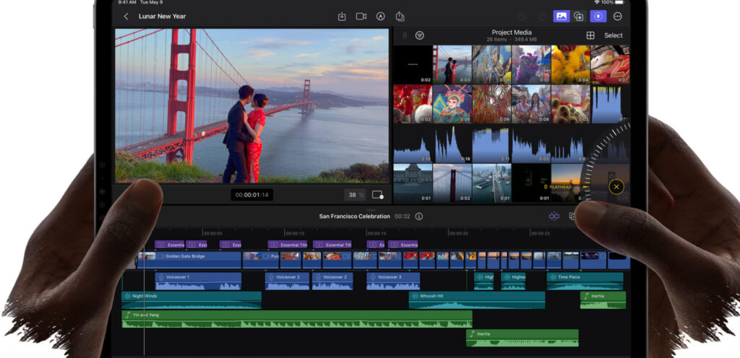740x358 pixels.
Task: Tap the circled A icon in toolbar
Action: point(380,17)
